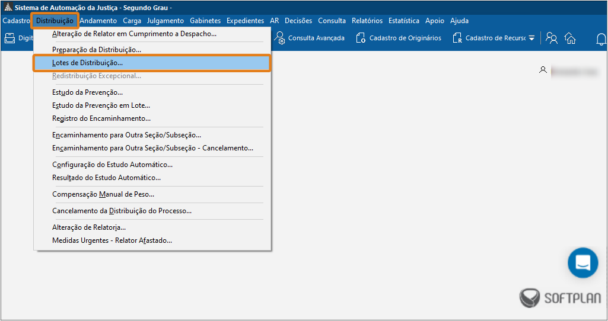Open the Julgamento menu
The width and height of the screenshot is (608, 321).
[165, 21]
